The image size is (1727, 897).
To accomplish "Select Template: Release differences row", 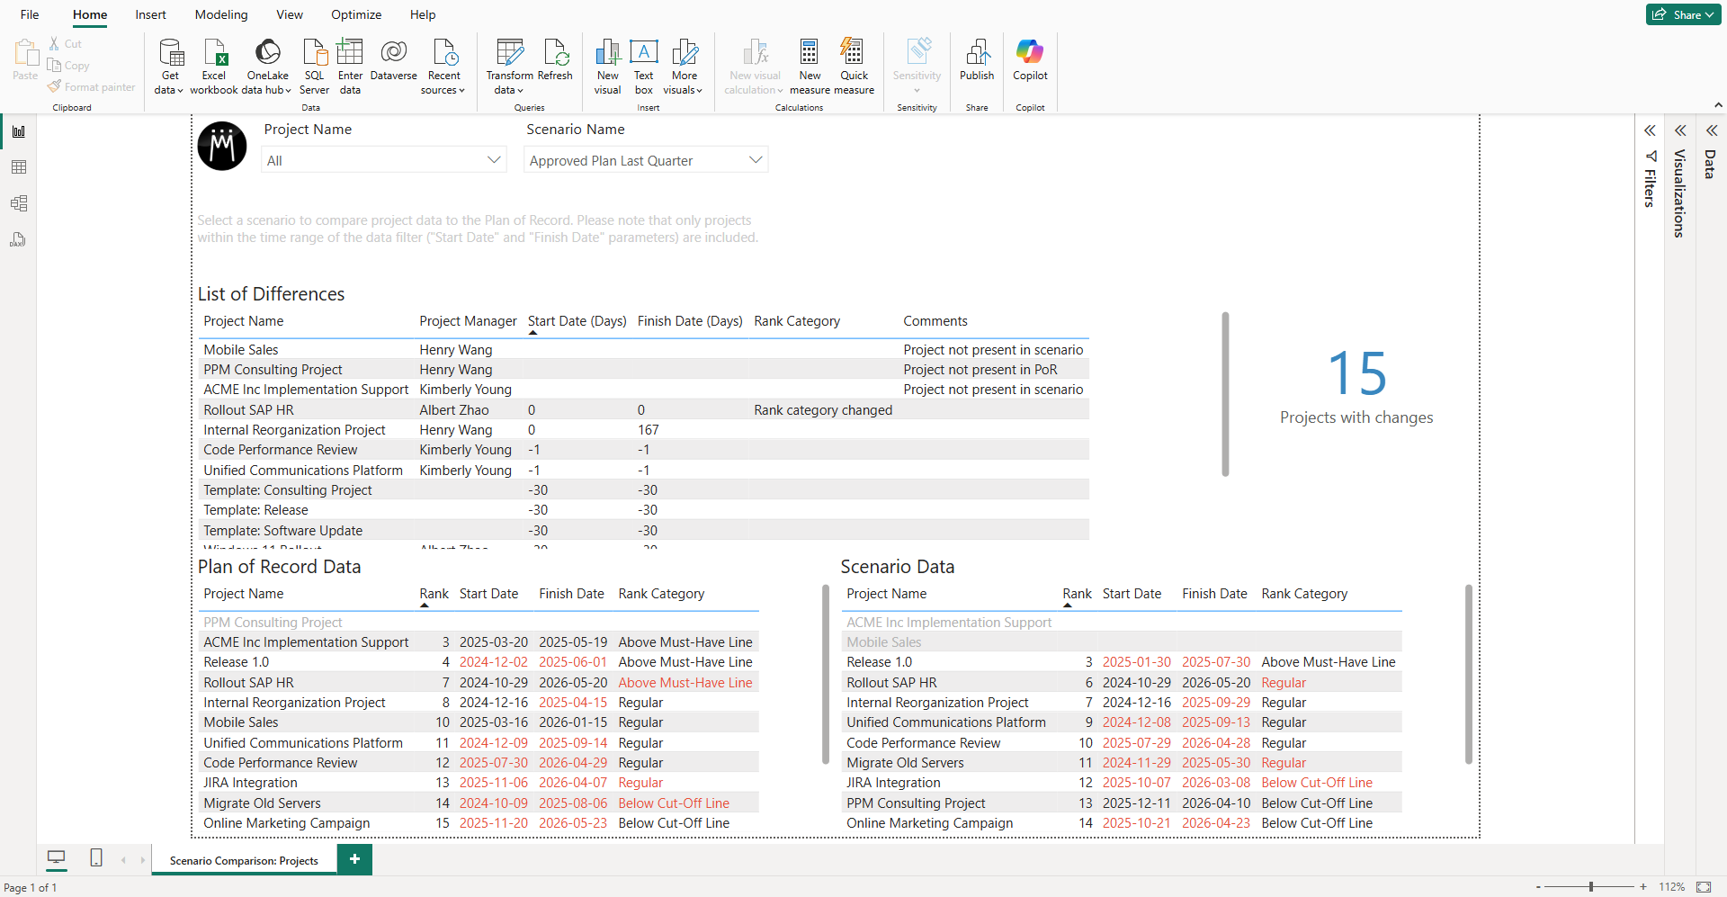I will tap(643, 510).
